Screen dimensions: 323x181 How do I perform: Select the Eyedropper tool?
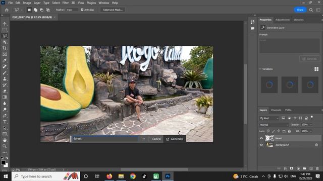5,60
